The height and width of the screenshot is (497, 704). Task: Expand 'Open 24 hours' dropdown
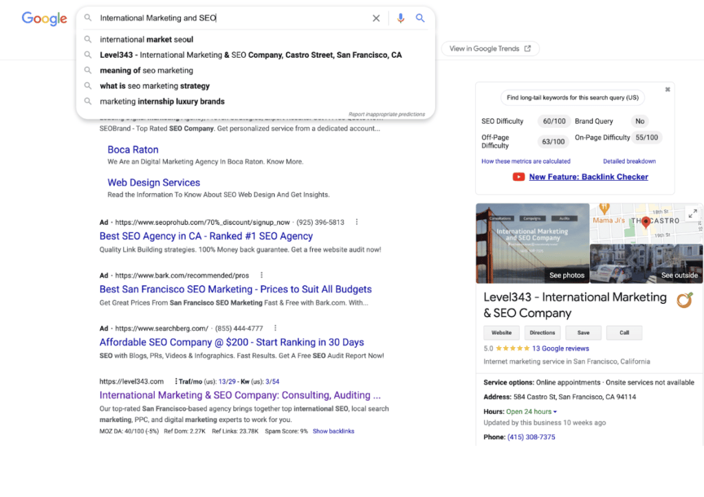tap(531, 412)
